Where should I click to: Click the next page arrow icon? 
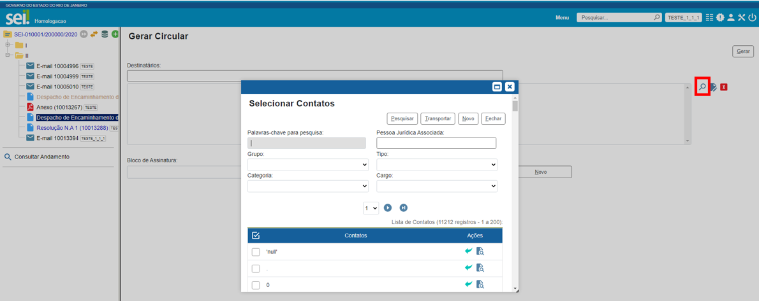(x=388, y=208)
